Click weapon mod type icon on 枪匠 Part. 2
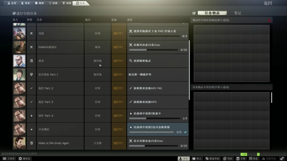 coord(31,88)
